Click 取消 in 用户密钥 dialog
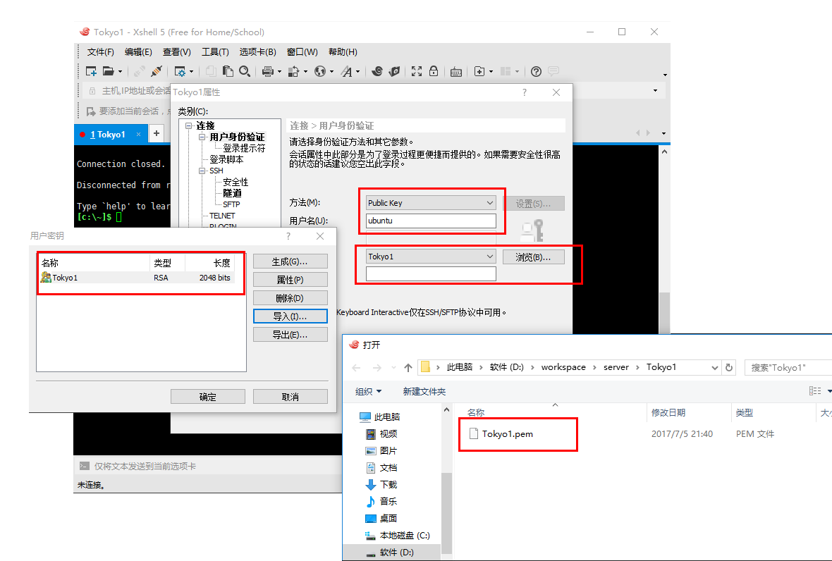832x561 pixels. pos(290,397)
